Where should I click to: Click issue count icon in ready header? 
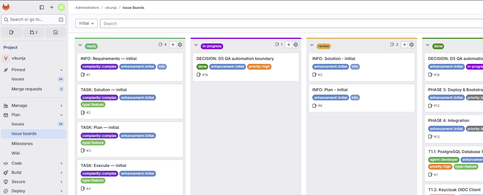[161, 45]
